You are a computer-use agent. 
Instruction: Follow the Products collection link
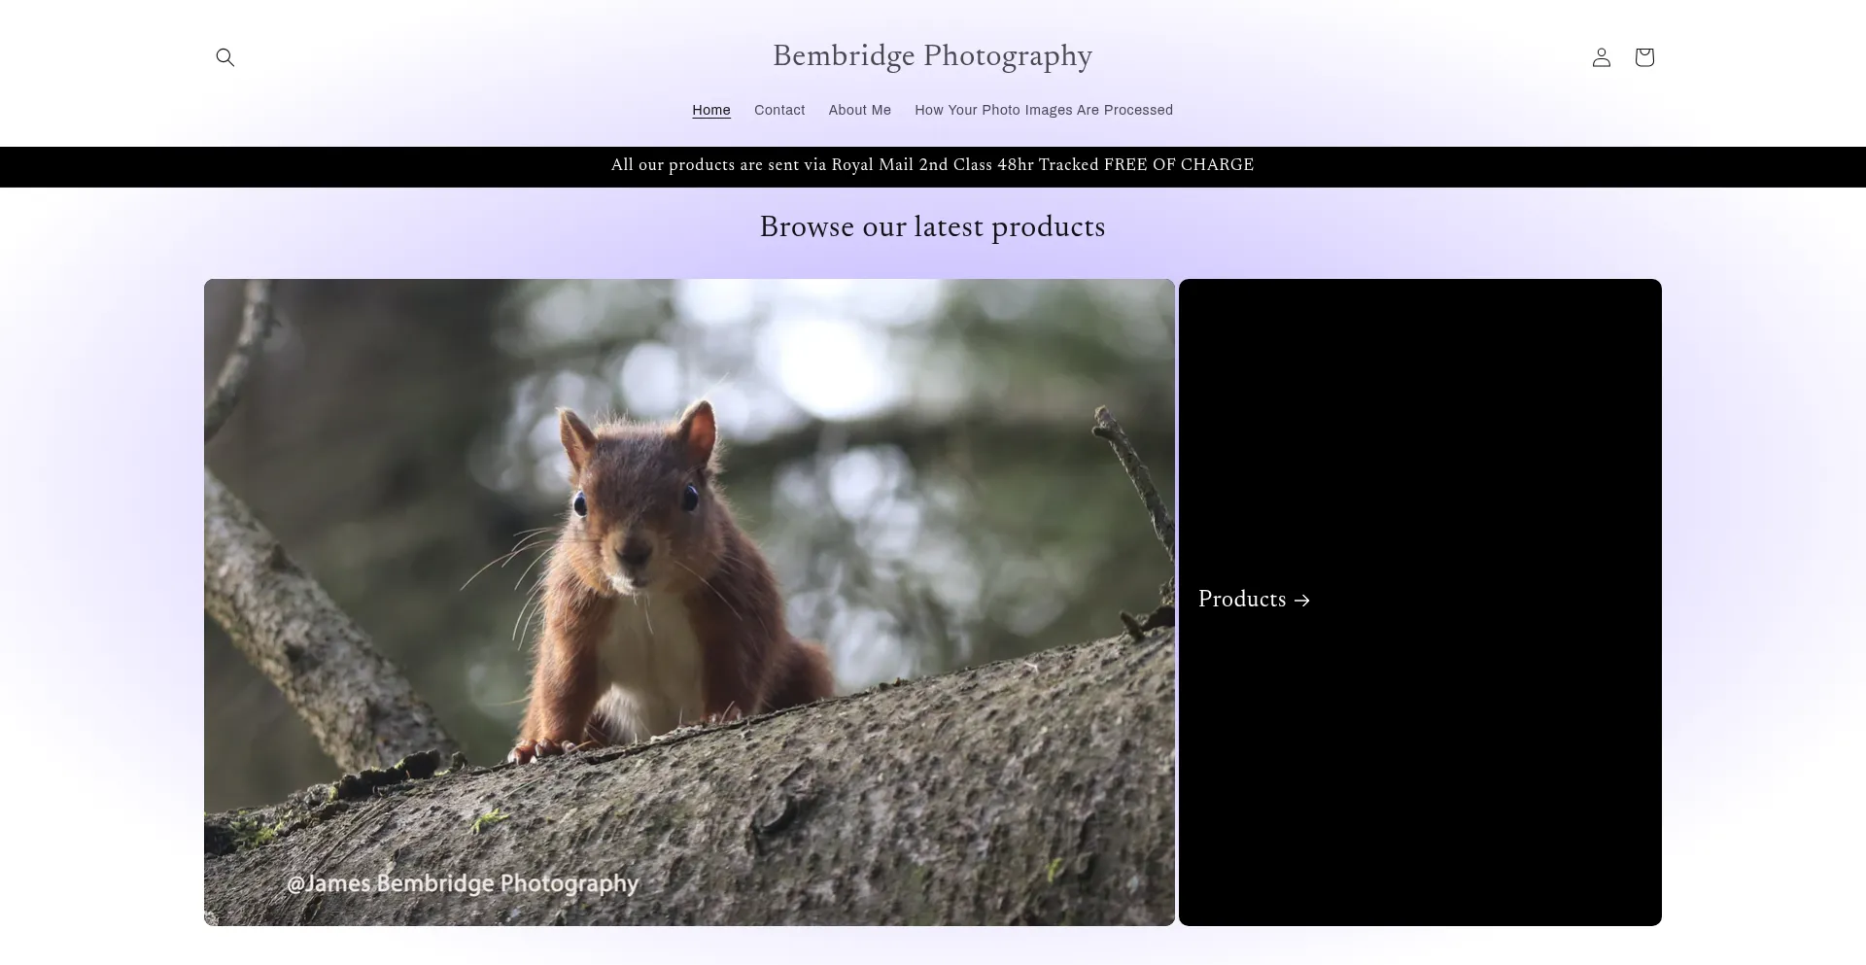pos(1241,600)
